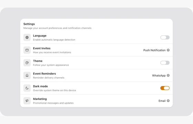Select the Event Invites setting title
193x124 pixels.
click(42, 48)
